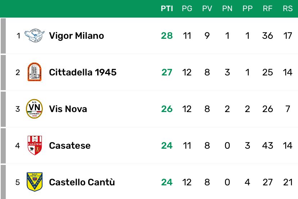Open the Vigor Milano team page
The image size is (298, 199).
tap(76, 36)
